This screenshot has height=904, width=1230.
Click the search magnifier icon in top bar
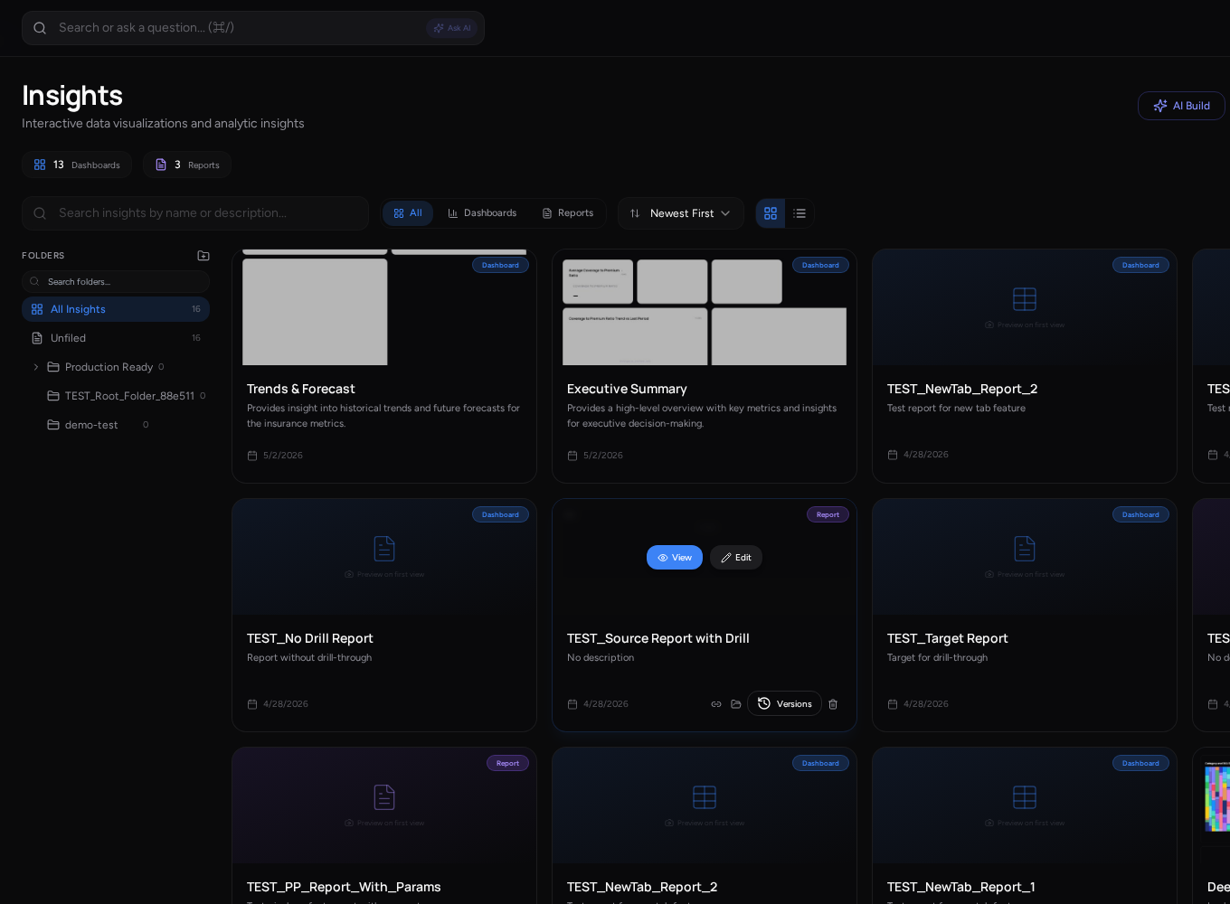[40, 28]
